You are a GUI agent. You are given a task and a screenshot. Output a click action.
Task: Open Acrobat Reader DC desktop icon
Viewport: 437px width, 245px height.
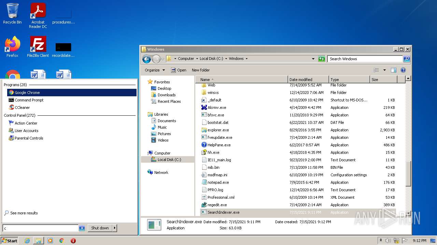tap(38, 15)
